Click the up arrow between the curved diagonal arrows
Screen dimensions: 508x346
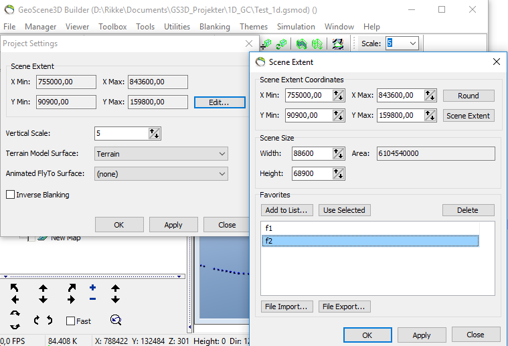coord(43,288)
